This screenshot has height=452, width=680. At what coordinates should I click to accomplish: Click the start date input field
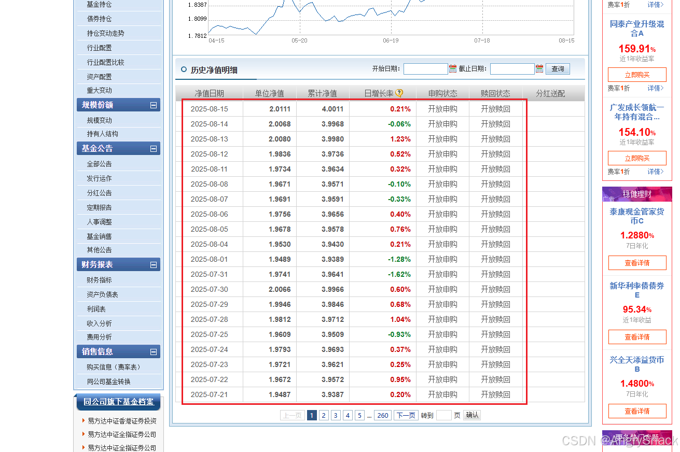(426, 69)
